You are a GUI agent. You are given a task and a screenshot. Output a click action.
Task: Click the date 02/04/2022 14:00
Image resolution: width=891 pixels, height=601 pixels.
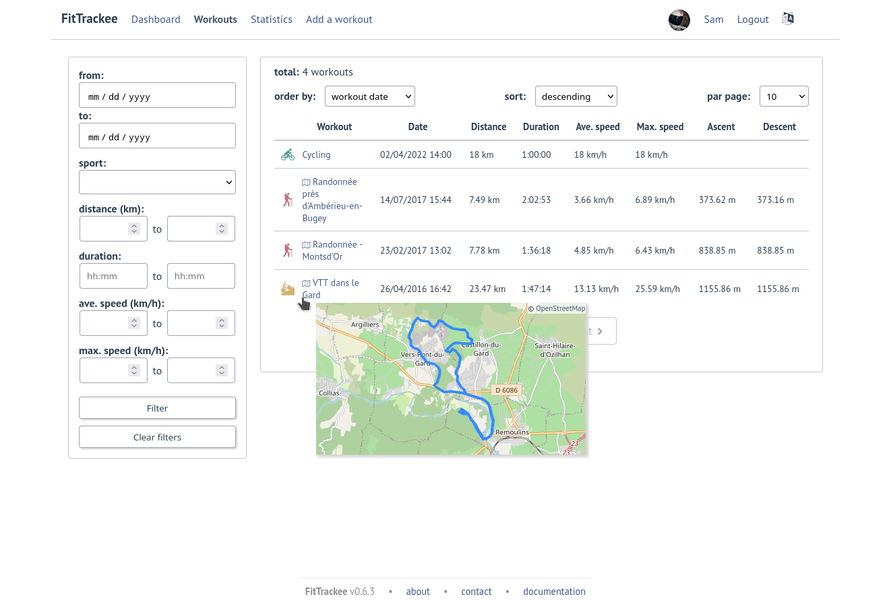(416, 154)
